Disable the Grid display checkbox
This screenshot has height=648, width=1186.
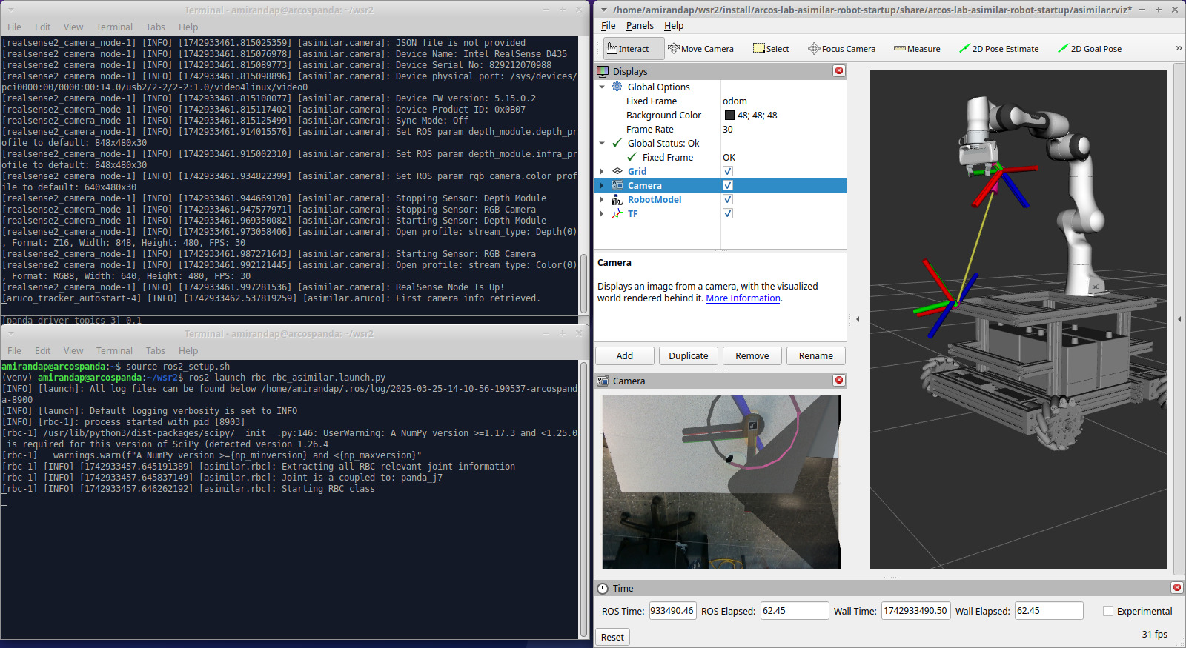click(x=728, y=171)
